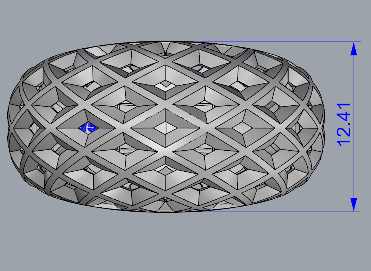Click the 12.41 dimension text

pos(344,124)
